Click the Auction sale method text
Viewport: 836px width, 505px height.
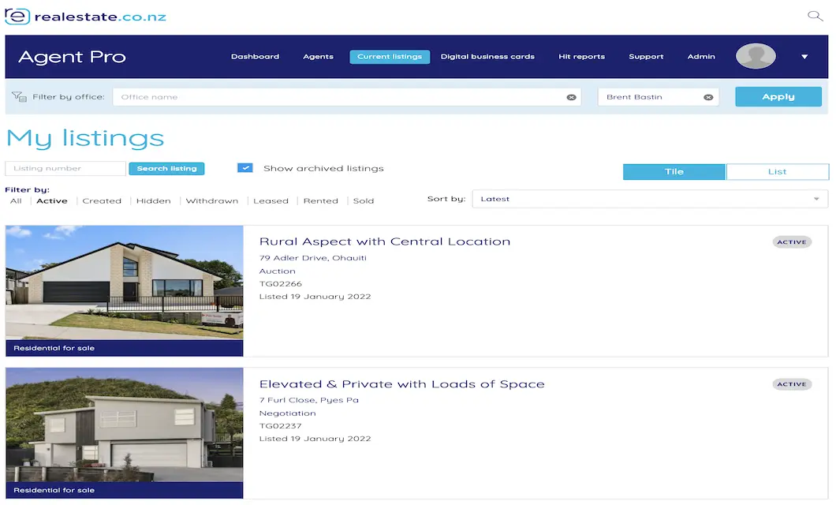[x=278, y=271]
